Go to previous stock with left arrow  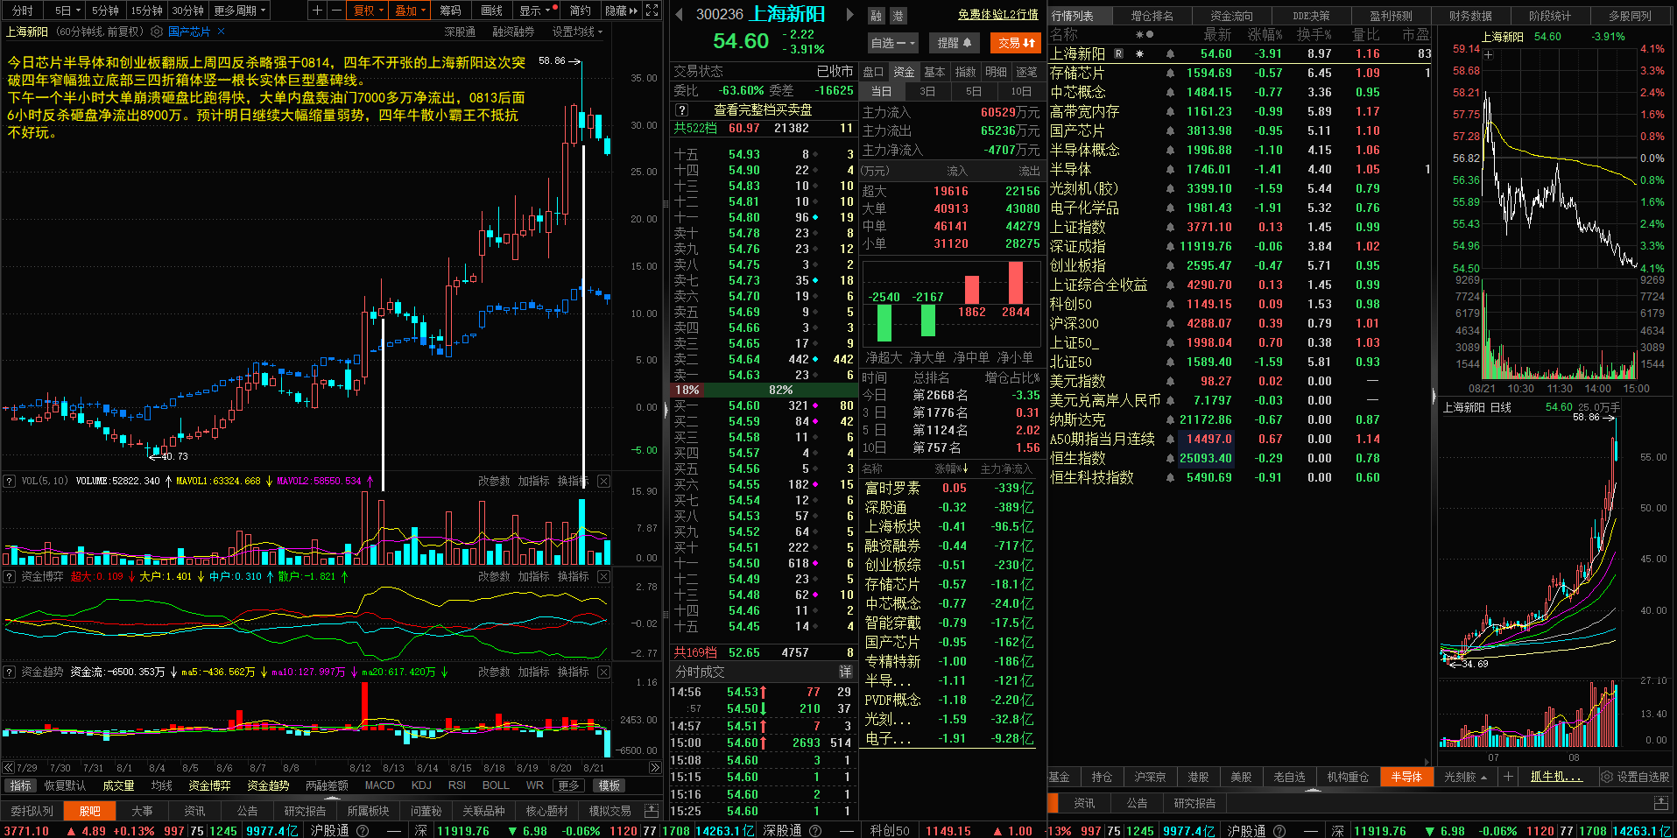[x=679, y=14]
